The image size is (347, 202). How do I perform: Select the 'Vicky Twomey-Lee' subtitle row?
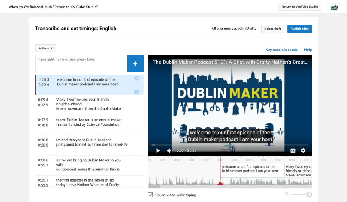coord(89,105)
